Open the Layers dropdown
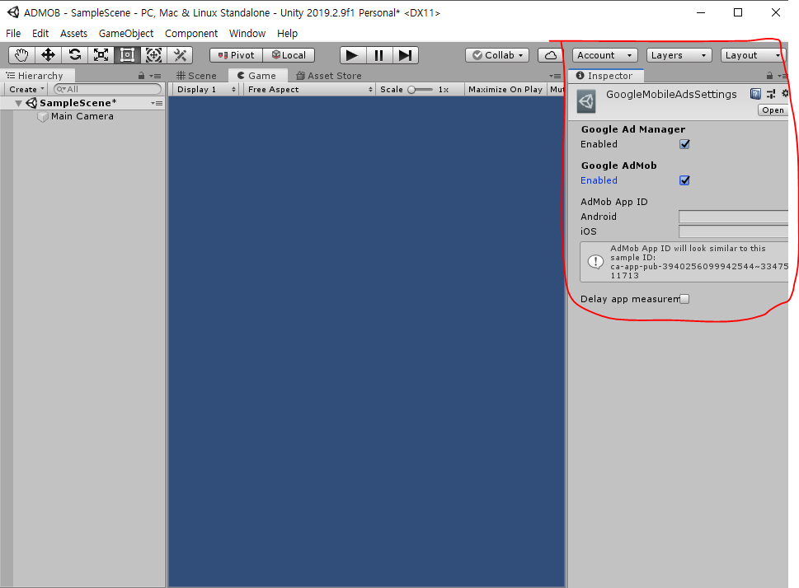 [x=679, y=55]
